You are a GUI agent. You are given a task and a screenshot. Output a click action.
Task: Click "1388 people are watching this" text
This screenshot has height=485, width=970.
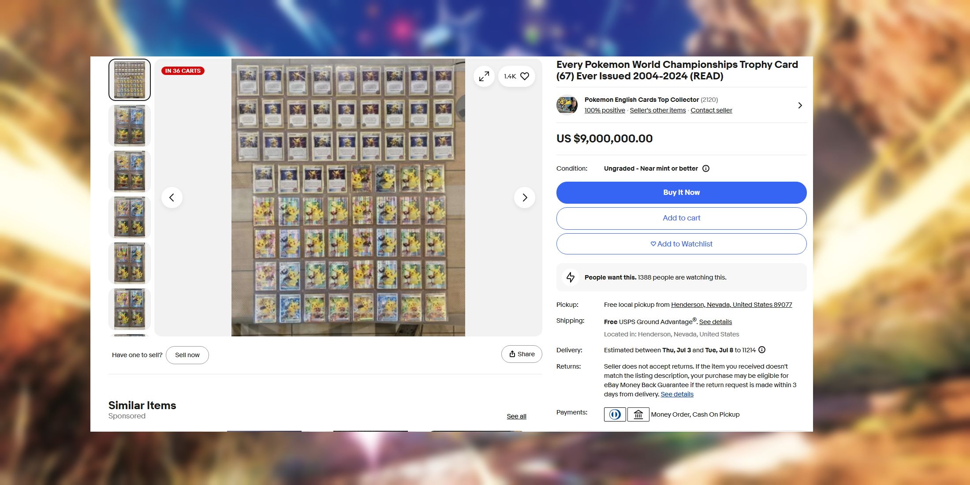682,277
